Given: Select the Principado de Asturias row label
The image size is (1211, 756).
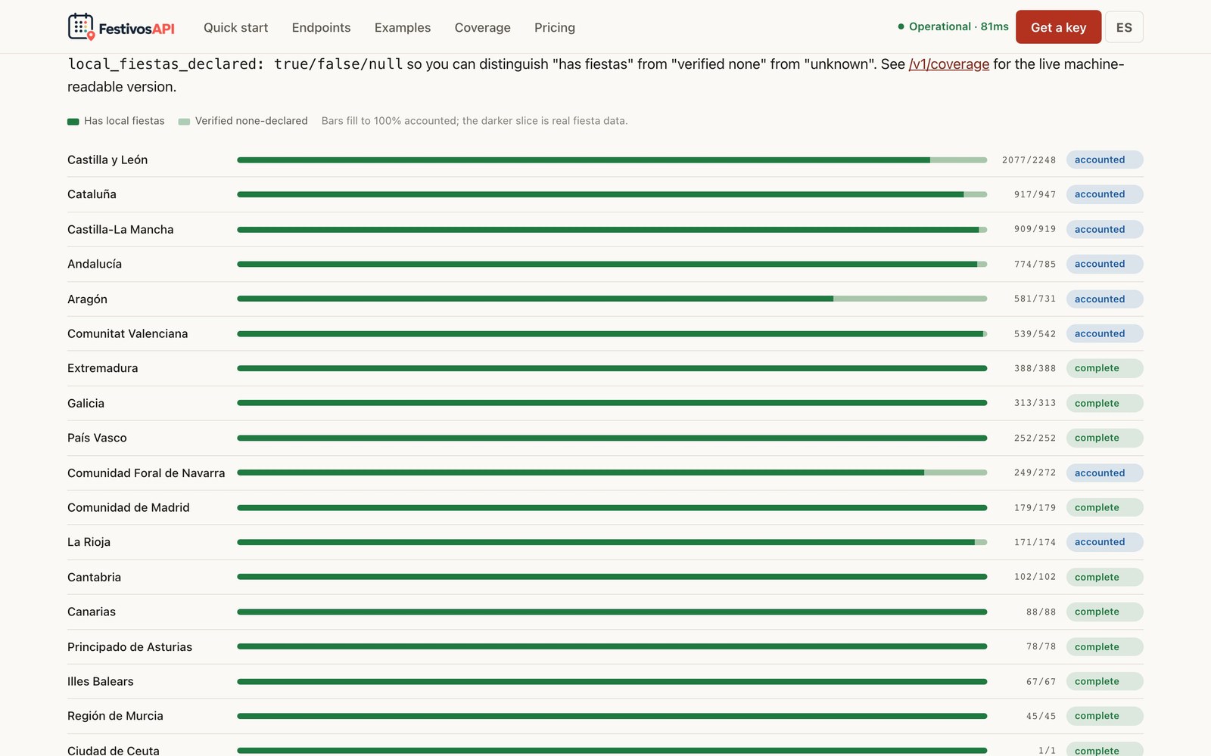Looking at the screenshot, I should click(x=129, y=647).
